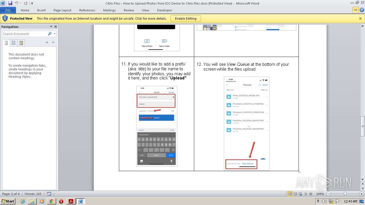The height and width of the screenshot is (205, 365).
Task: Click the 'Page: 1 of 4' status indicator
Action: tap(11, 194)
